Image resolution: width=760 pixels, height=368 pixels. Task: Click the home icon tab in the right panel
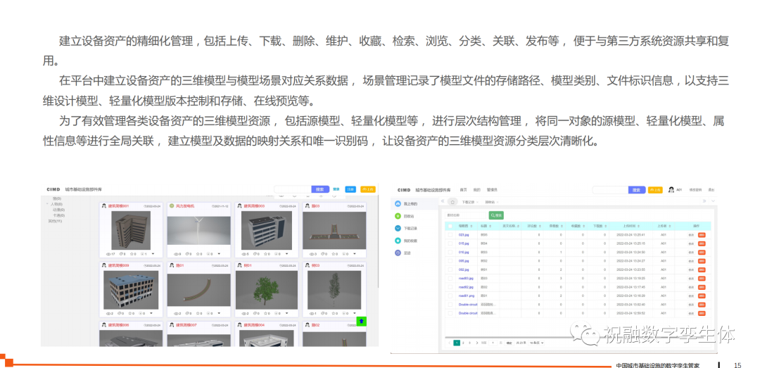[x=453, y=201]
